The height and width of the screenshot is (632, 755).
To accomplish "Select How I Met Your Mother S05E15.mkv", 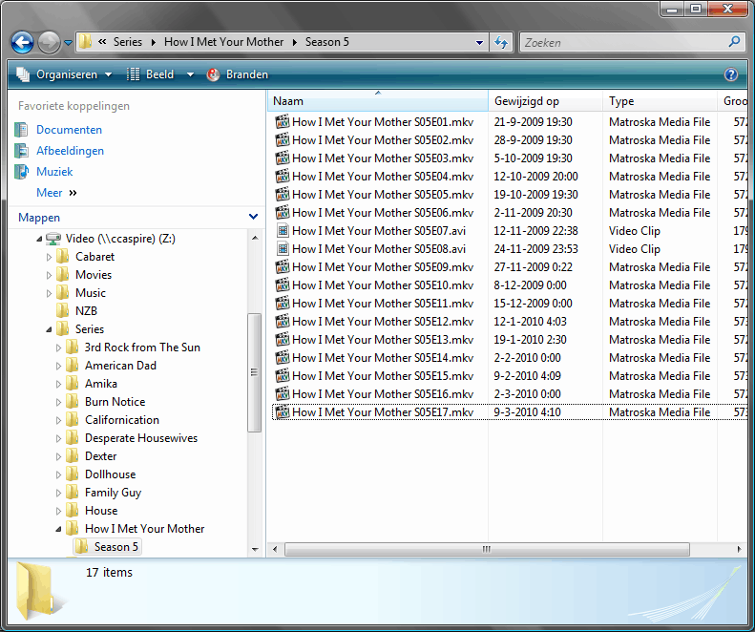I will (383, 376).
